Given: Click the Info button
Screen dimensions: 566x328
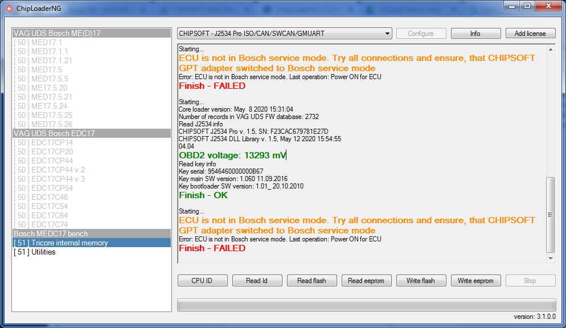Looking at the screenshot, I should click(x=475, y=34).
